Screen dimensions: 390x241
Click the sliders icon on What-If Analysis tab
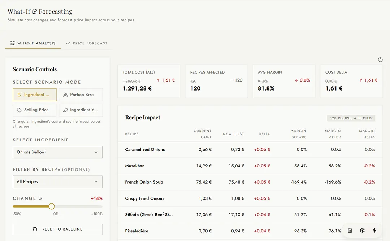click(x=12, y=43)
